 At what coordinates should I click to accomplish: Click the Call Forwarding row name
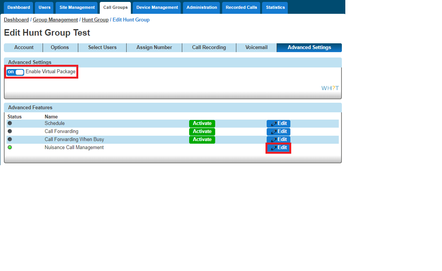(x=61, y=131)
